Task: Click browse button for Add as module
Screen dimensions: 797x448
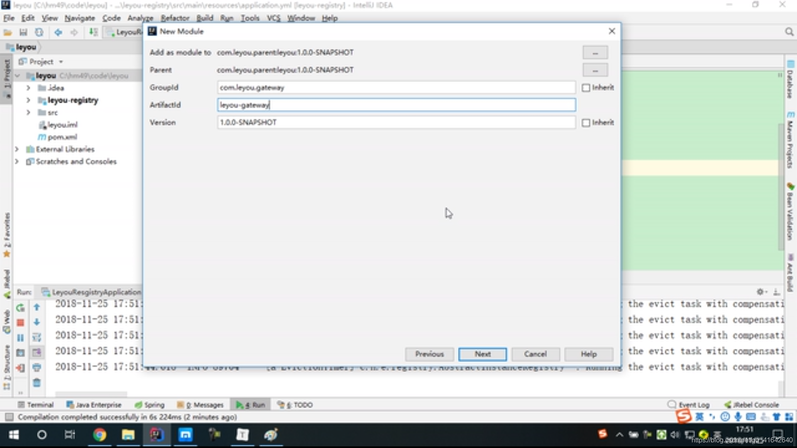Action: pos(595,53)
